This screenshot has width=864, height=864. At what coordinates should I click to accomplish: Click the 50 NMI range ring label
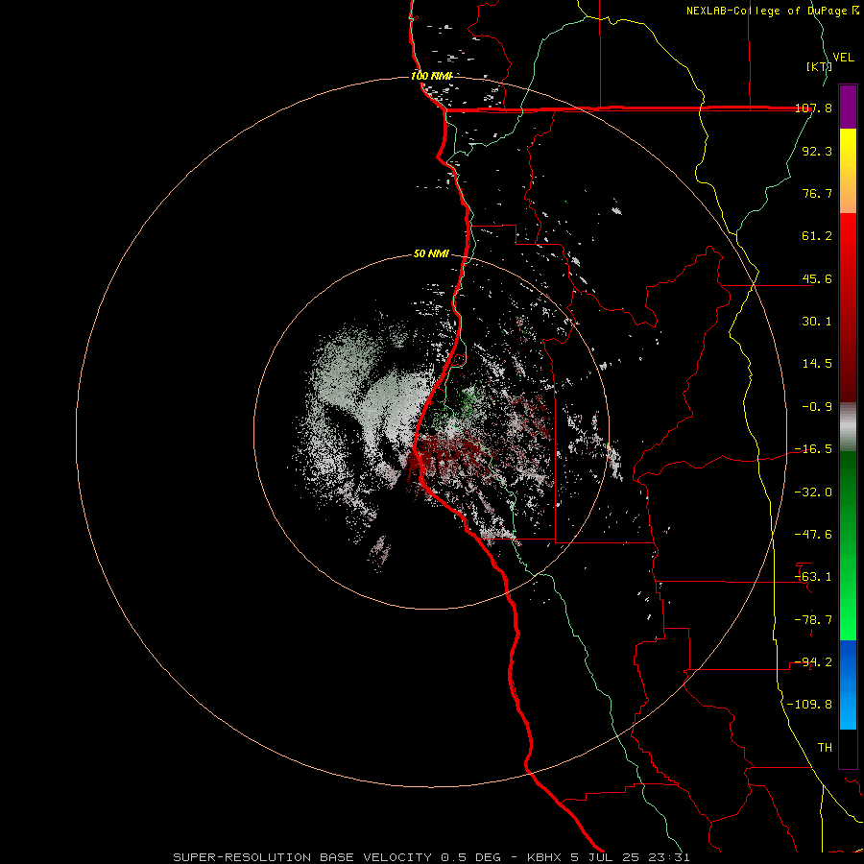tap(431, 254)
